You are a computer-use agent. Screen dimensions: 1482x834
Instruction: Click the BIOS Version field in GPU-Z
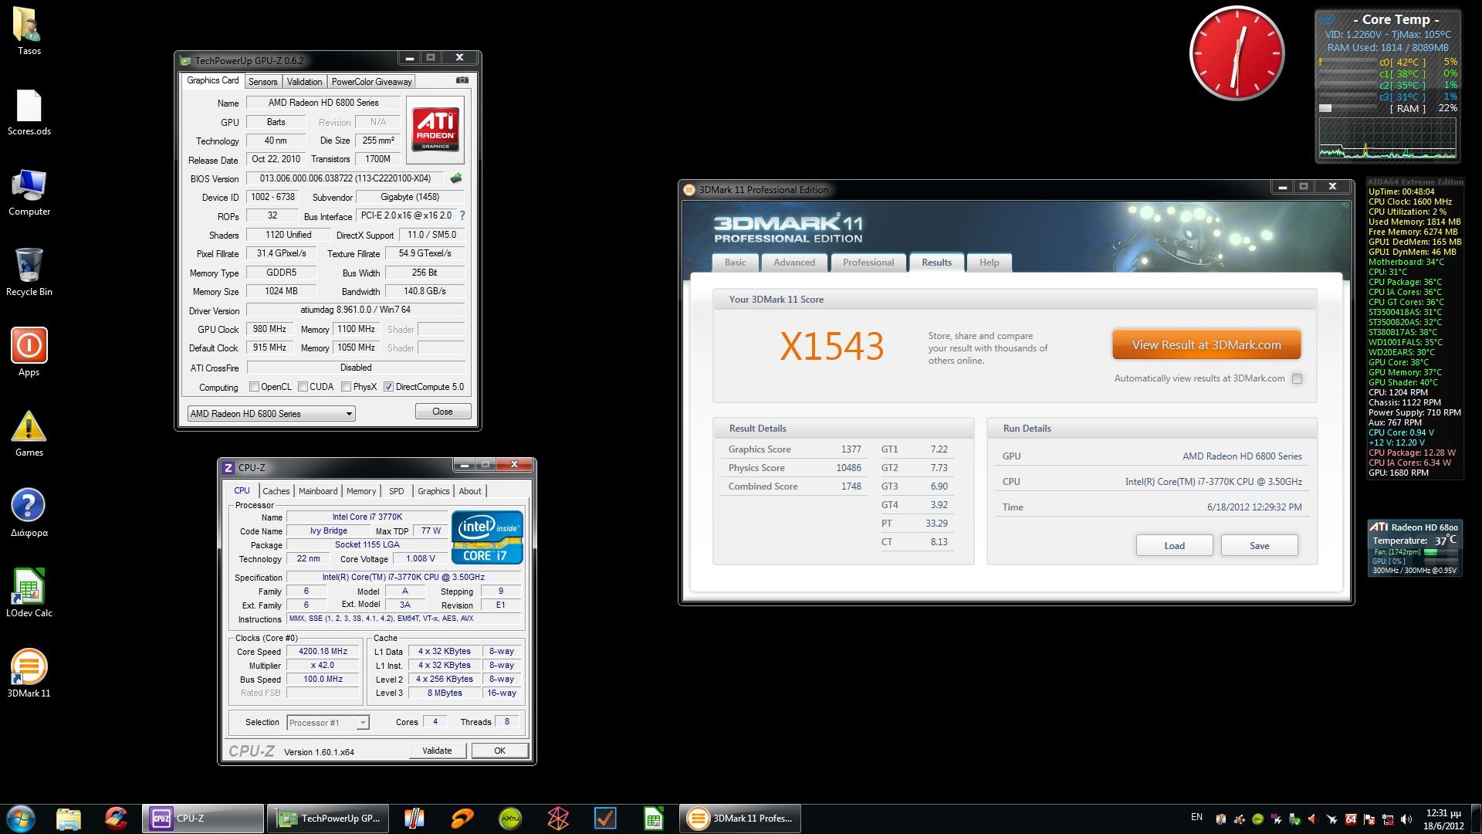click(x=345, y=178)
